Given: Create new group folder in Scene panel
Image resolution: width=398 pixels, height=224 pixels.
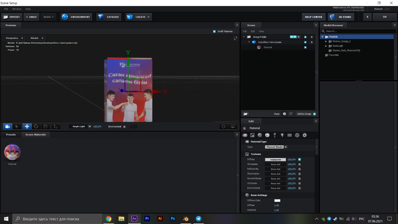Looking at the screenshot, I should point(246,114).
